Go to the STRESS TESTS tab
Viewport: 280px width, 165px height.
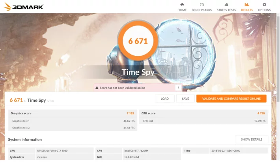point(226,10)
